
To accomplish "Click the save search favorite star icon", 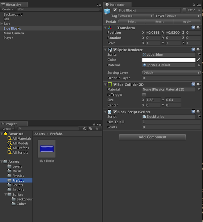I will tap(97, 129).
